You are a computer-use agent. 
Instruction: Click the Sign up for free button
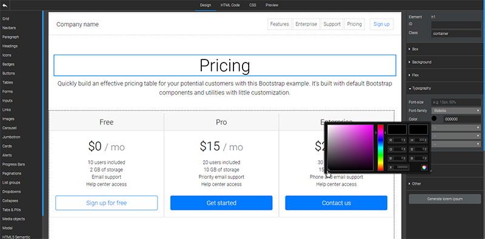[107, 203]
